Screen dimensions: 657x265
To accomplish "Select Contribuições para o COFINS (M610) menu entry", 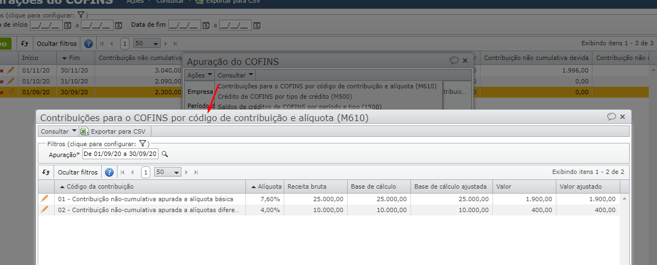I will pyautogui.click(x=327, y=86).
